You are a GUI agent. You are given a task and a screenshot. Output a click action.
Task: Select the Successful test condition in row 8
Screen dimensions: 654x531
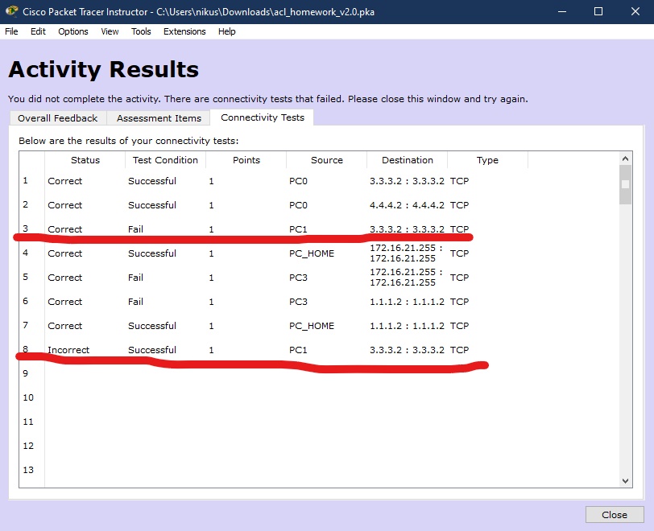point(152,350)
